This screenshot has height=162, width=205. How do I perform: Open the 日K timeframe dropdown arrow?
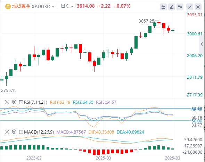pyautogui.click(x=72, y=6)
